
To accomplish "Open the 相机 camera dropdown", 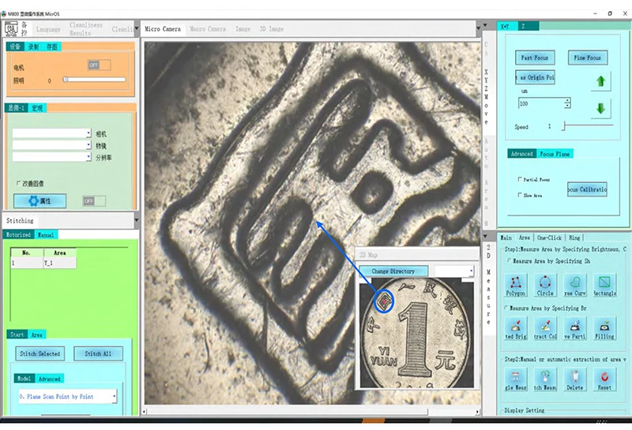I will click(x=88, y=134).
